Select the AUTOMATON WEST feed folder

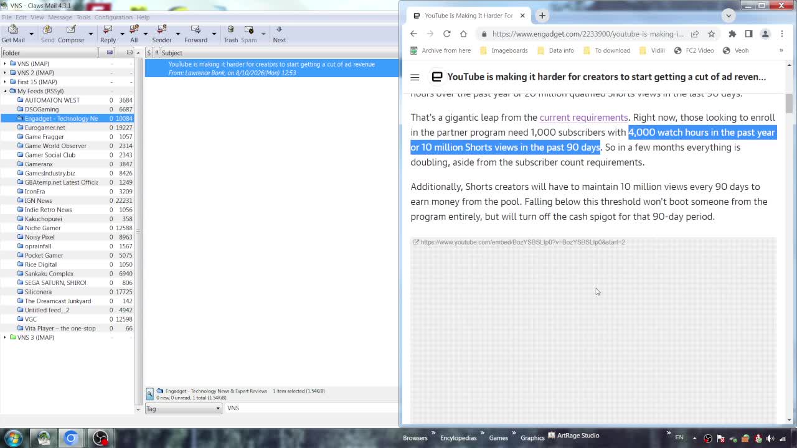52,100
